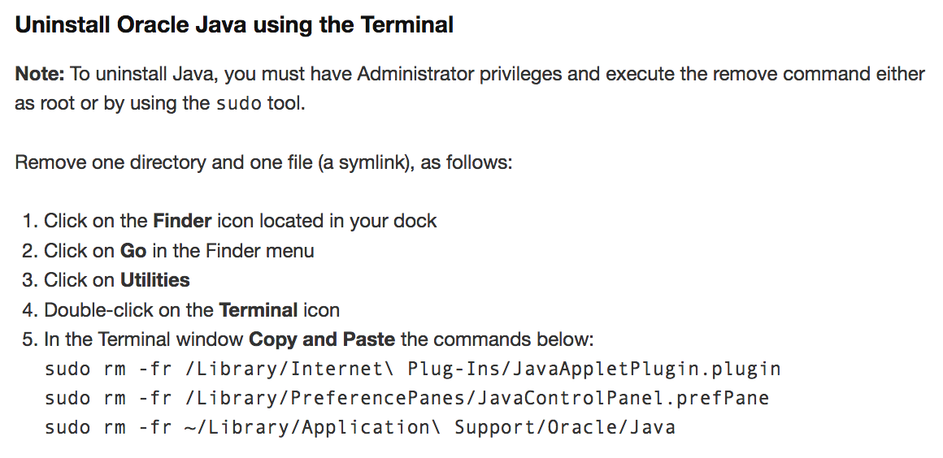Click the bold 'Utilities' word in step 3

coord(155,279)
